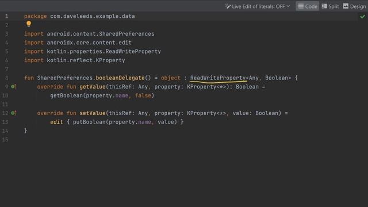Click the 'edit' call on line 13
Viewport: 368px width, 207px height.
pyautogui.click(x=56, y=122)
